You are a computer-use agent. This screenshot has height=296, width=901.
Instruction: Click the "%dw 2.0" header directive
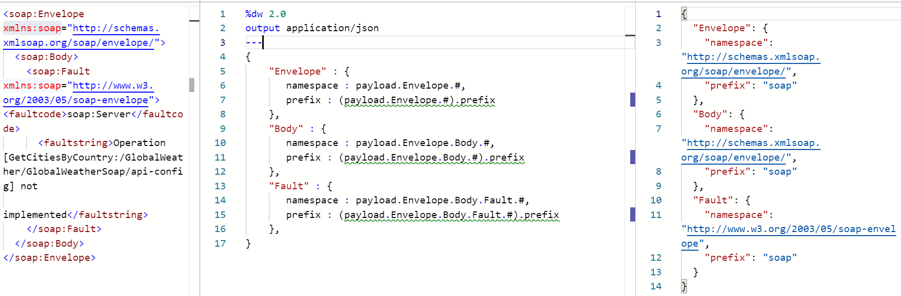265,14
